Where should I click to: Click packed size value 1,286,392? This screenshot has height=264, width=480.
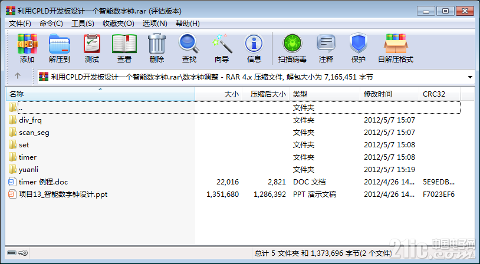(x=269, y=194)
